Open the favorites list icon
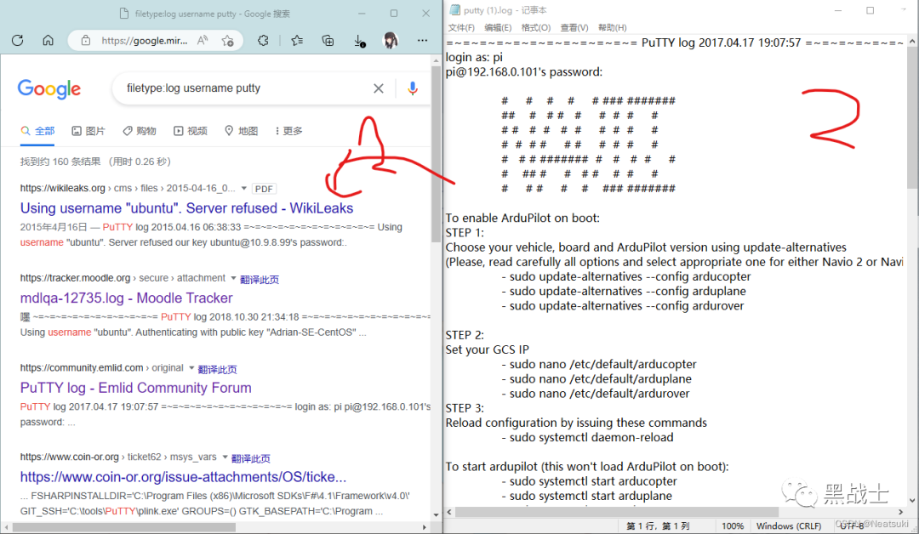The image size is (919, 534). point(297,41)
